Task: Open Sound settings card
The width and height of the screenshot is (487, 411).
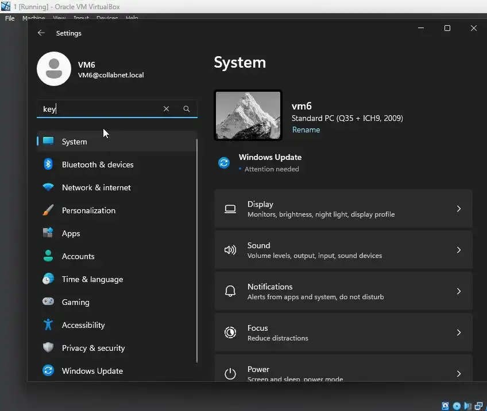Action: click(343, 250)
